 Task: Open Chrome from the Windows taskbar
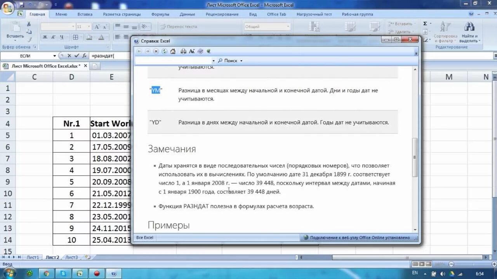[x=46, y=273]
